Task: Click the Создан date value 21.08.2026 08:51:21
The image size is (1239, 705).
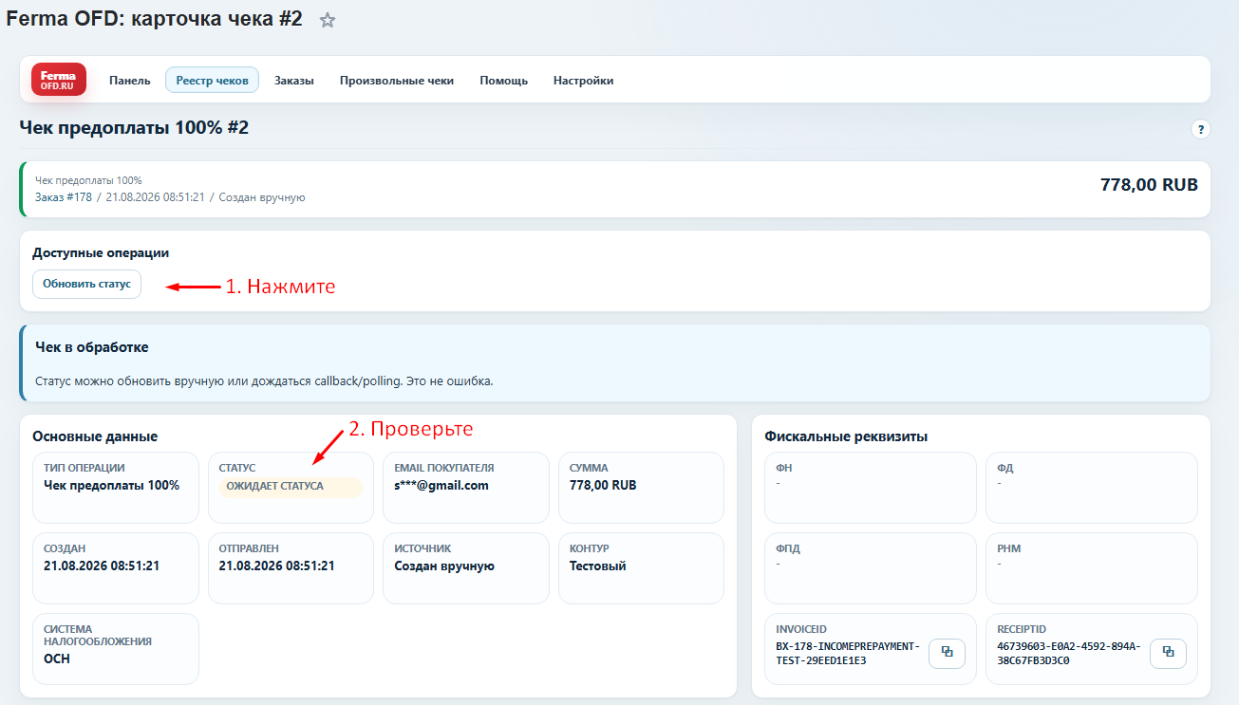Action: point(102,566)
